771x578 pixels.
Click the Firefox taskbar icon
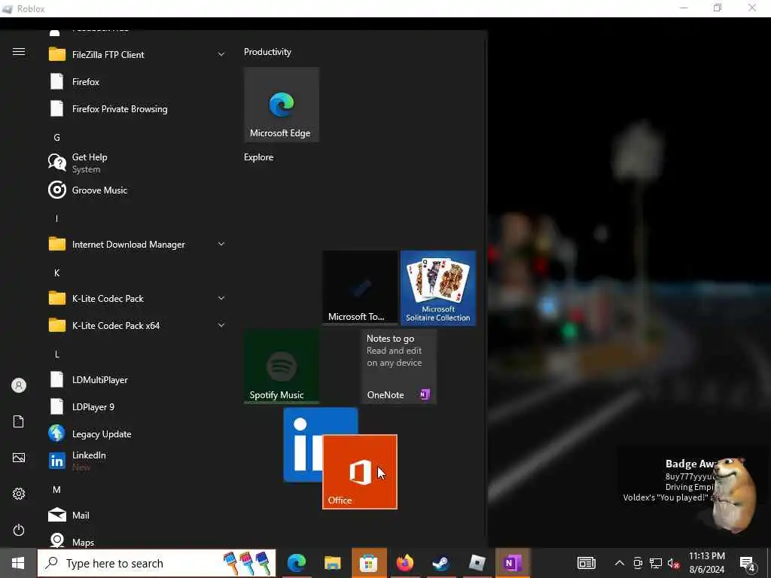coord(405,563)
